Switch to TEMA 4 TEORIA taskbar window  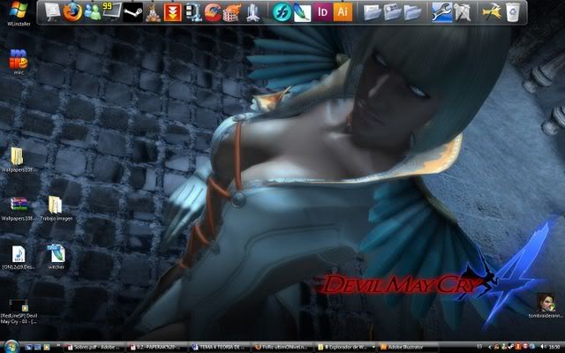pos(219,347)
